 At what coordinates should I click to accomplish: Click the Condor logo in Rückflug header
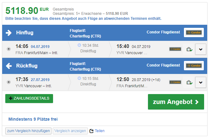(194, 66)
